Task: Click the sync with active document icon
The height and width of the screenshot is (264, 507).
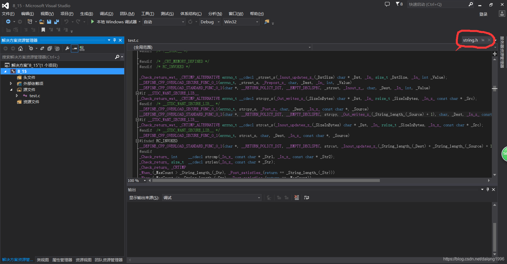Action: pyautogui.click(x=42, y=48)
